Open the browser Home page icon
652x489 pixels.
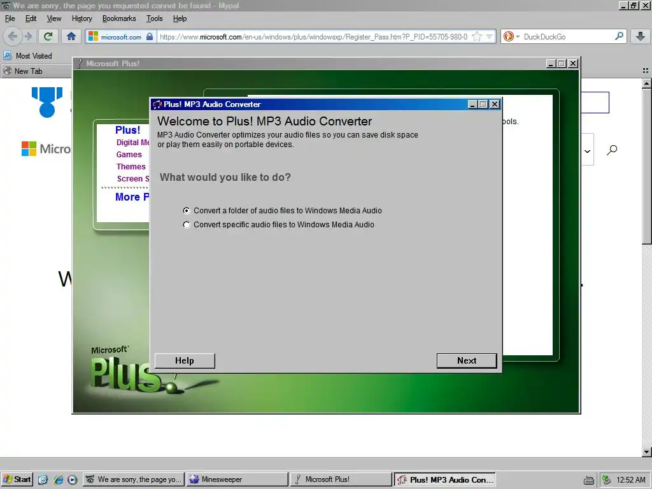(71, 36)
